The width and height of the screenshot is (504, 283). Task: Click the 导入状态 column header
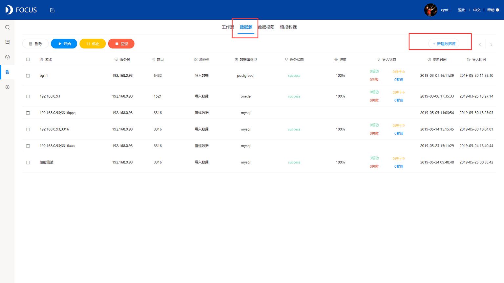(387, 59)
